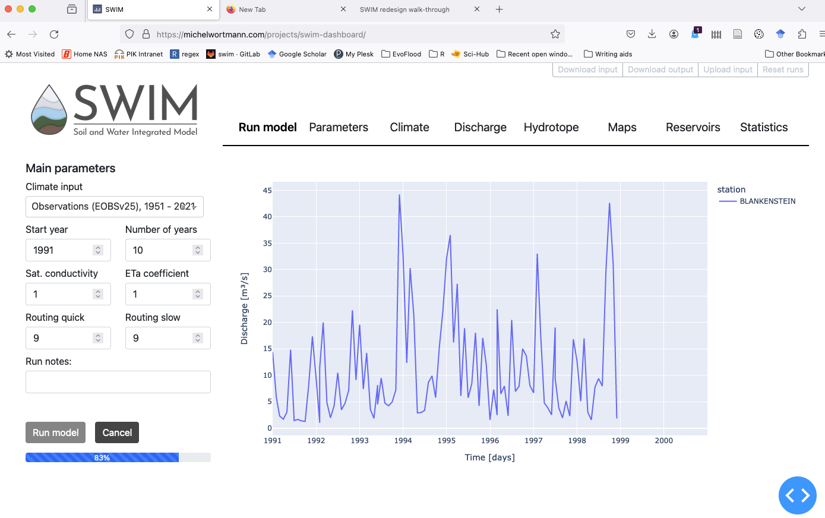Bookmark this page with the star icon

[555, 34]
